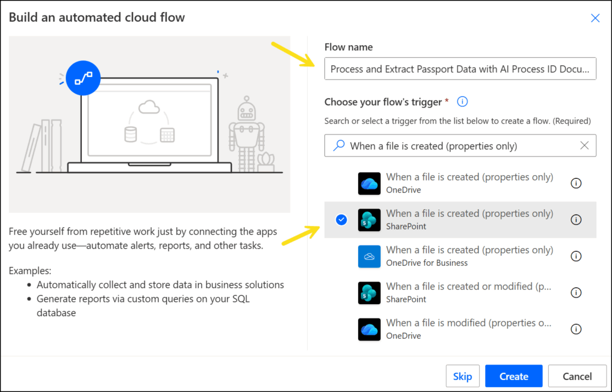Click info icon beside Choose your flow's trigger
This screenshot has height=392, width=612.
[462, 102]
